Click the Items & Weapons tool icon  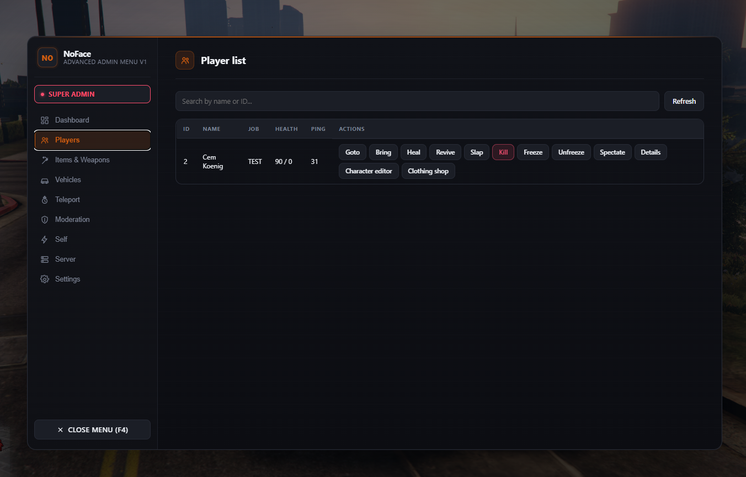(45, 160)
